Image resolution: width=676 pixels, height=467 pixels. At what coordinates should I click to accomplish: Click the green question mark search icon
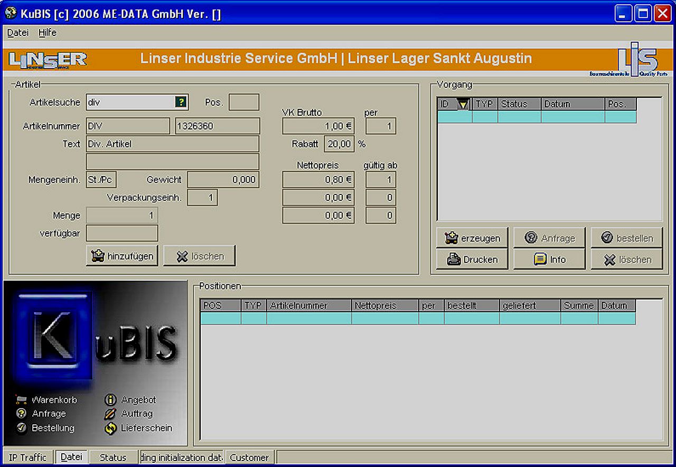pos(181,102)
